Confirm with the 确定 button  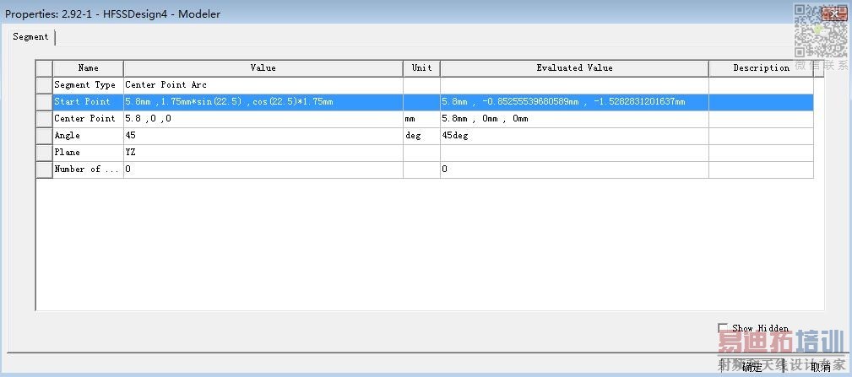point(752,367)
